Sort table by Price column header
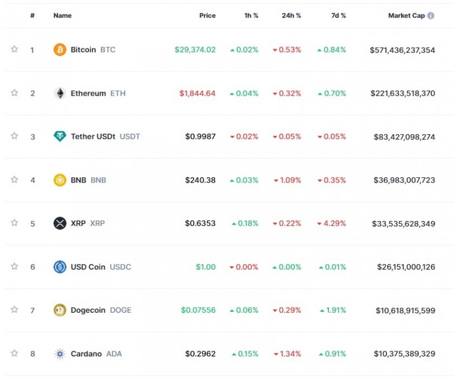This screenshot has width=454, height=378. (207, 16)
